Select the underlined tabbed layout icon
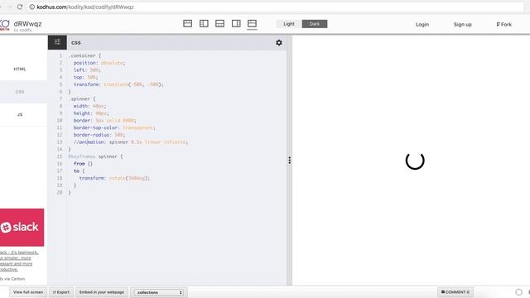This screenshot has height=298, width=530. pyautogui.click(x=252, y=24)
